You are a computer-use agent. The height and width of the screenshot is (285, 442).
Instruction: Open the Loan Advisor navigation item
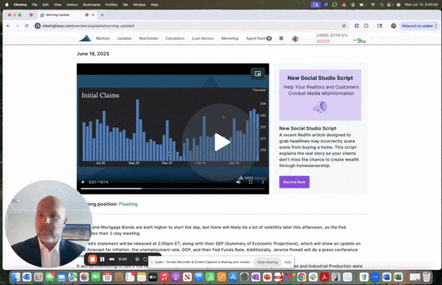[x=203, y=38]
